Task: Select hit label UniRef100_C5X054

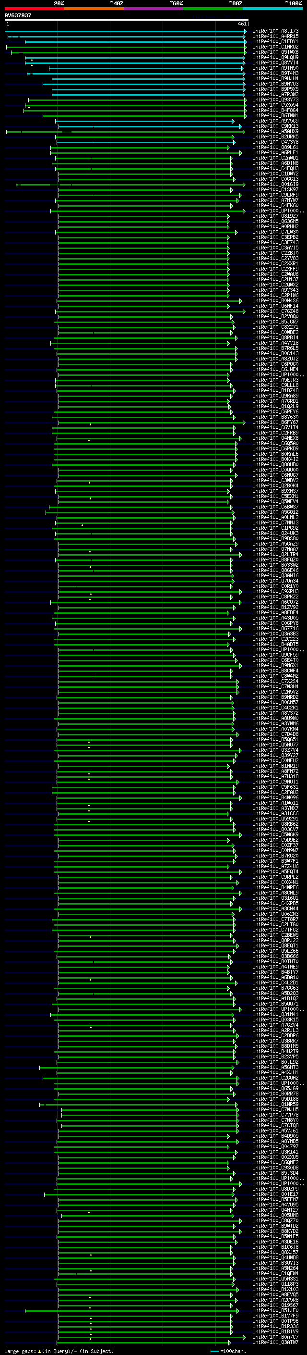Action: tap(275, 105)
